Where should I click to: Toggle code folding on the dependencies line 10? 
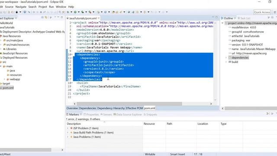pyautogui.click(x=72, y=55)
